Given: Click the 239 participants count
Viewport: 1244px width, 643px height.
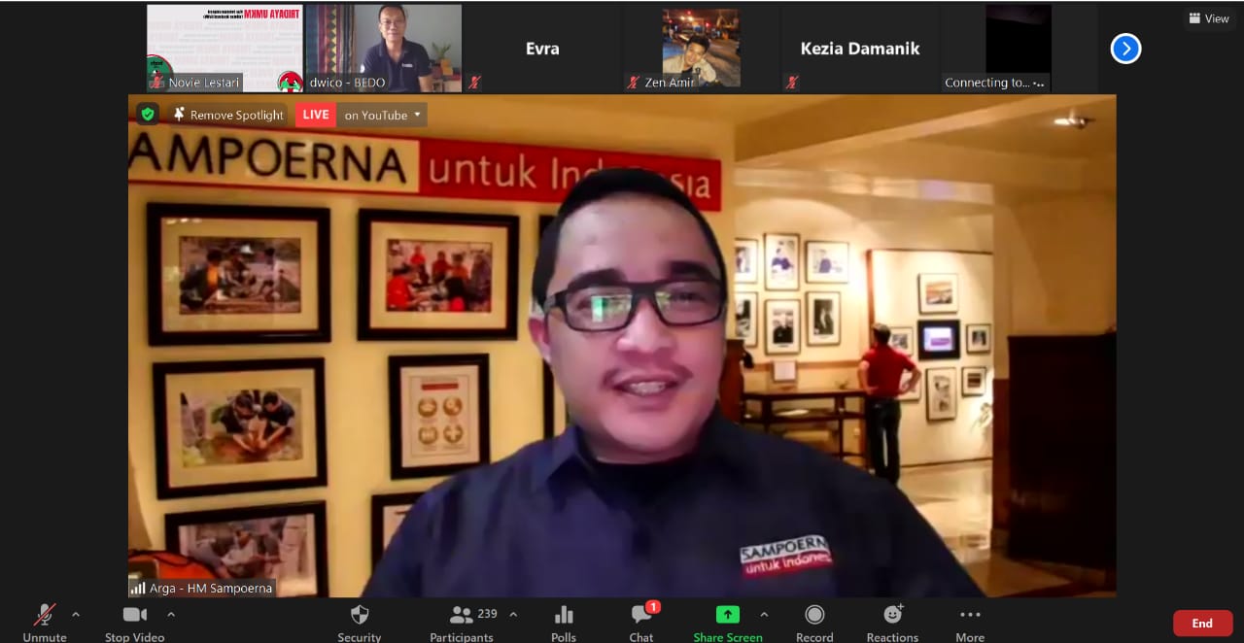Looking at the screenshot, I should click(x=488, y=614).
